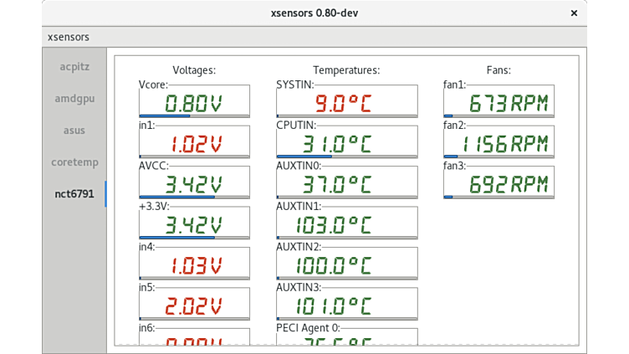The image size is (629, 354).
Task: Click the +3.3V voltage reading
Action: (194, 224)
